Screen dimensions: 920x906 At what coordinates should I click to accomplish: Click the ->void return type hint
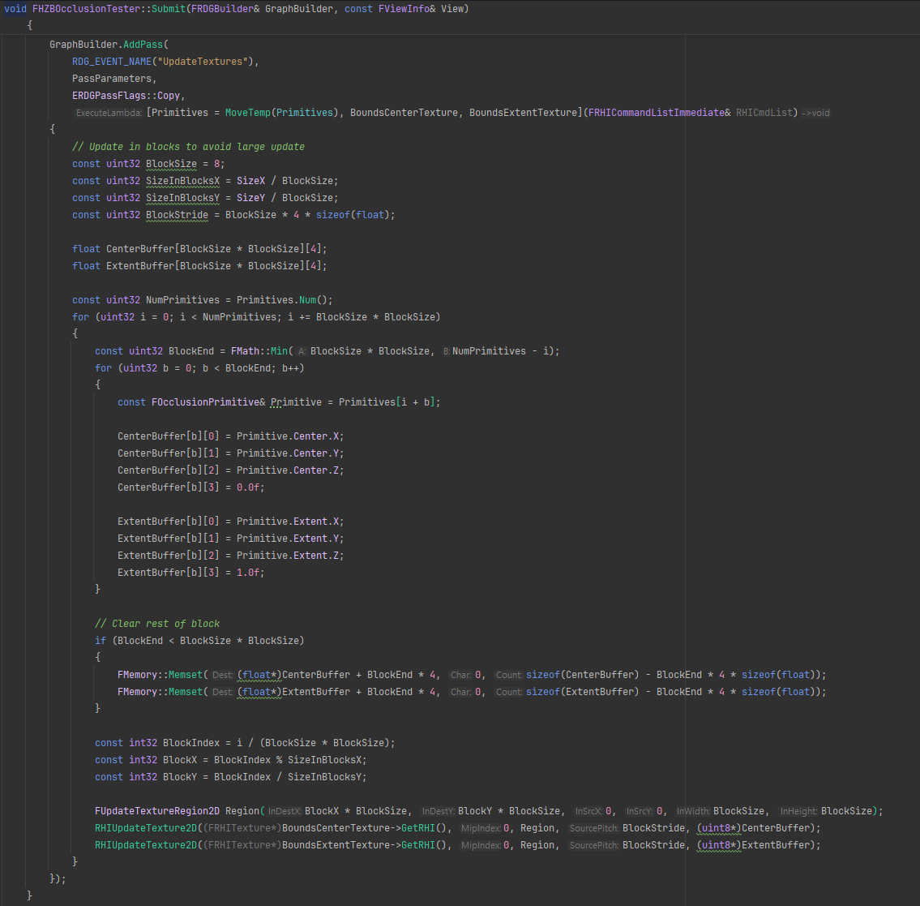[815, 113]
